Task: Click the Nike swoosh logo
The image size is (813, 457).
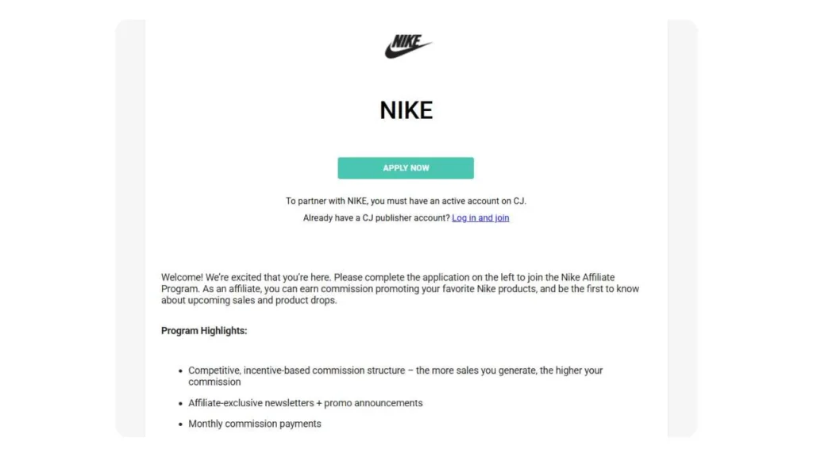Action: (x=406, y=52)
